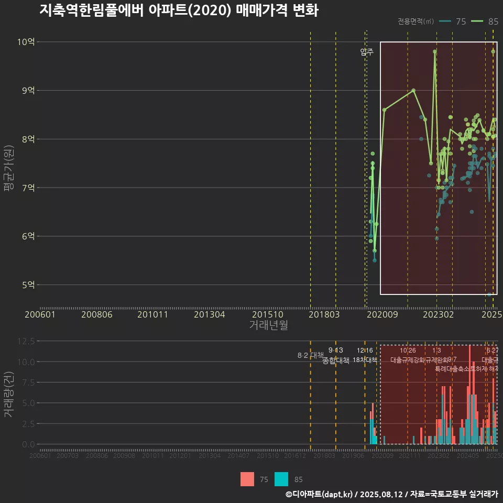Viewport: 503px width, 503px height.
Task: Click the '200806' x-axis label on price chart
Action: click(x=96, y=314)
